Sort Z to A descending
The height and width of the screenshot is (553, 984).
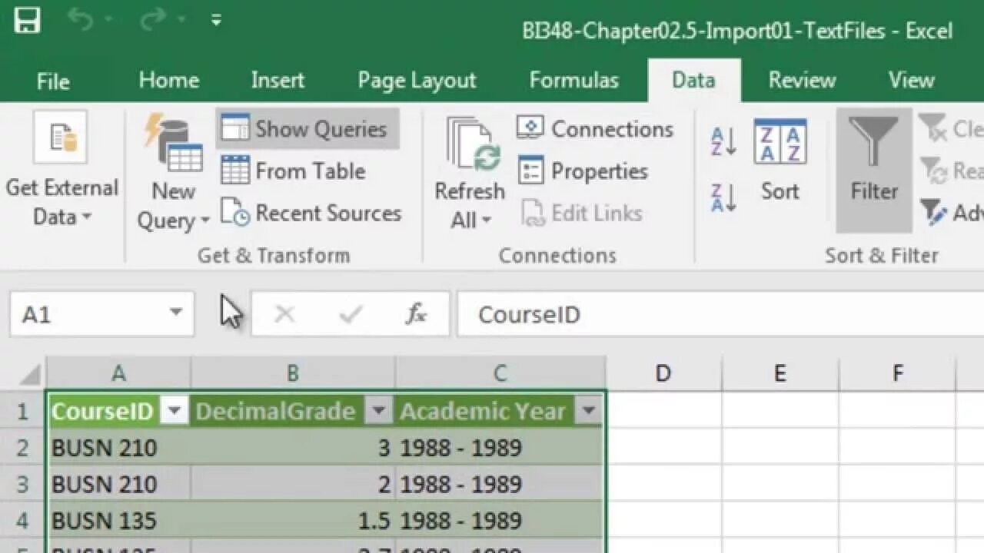[724, 197]
